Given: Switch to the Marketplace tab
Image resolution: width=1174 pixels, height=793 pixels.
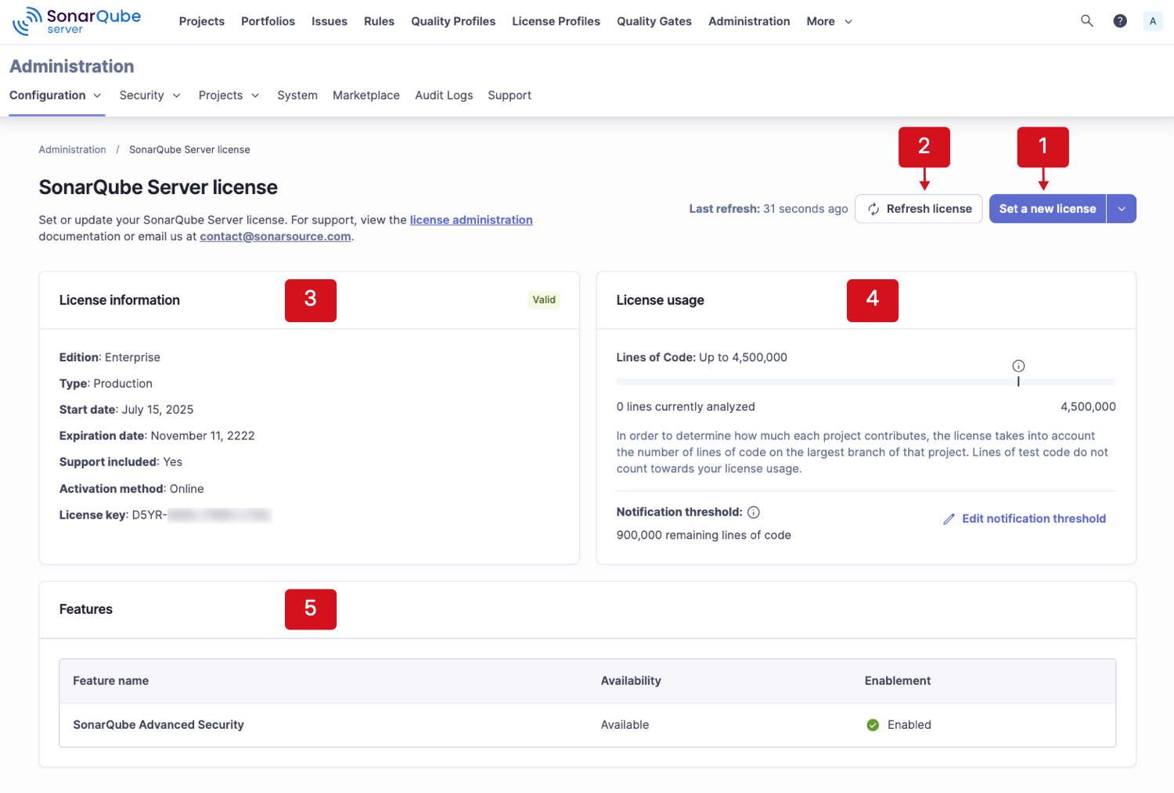Looking at the screenshot, I should (366, 95).
